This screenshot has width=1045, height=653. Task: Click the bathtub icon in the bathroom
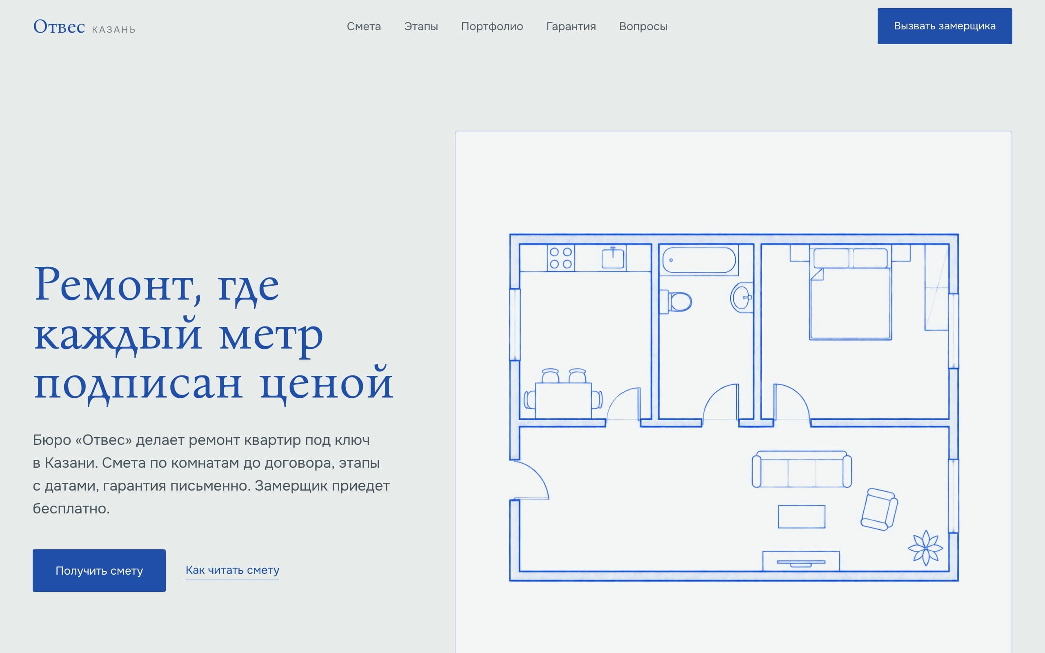coord(699,260)
